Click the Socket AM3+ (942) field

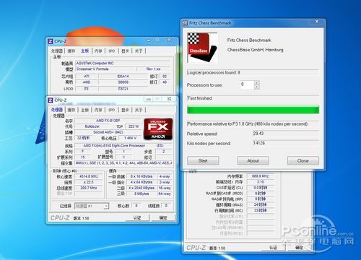[x=108, y=132]
